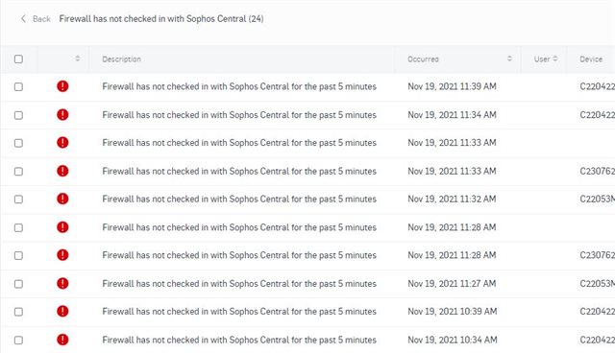Click red alert icon for 11:34 AM event
This screenshot has width=615, height=353.
point(62,115)
